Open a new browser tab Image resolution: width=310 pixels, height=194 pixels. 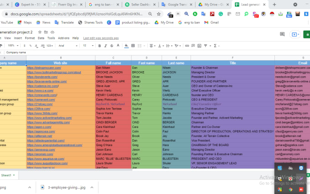pyautogui.click(x=274, y=5)
